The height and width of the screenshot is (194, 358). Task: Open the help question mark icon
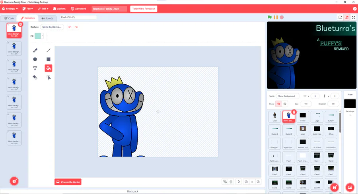click(x=354, y=9)
